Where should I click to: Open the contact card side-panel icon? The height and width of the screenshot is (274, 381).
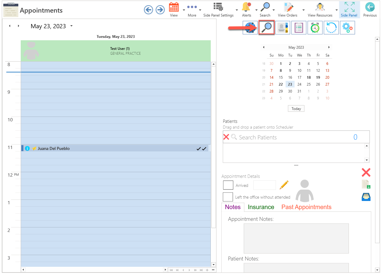[x=283, y=28]
